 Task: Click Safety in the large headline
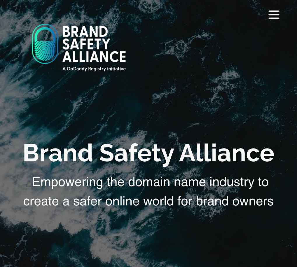coord(137,154)
